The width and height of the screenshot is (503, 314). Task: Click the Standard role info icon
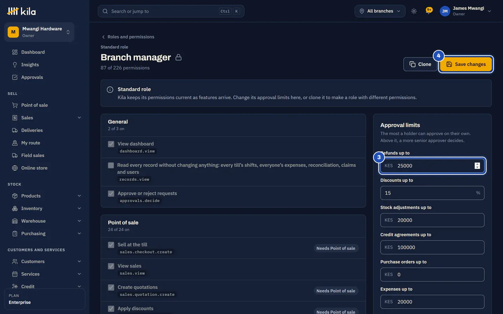(x=110, y=90)
